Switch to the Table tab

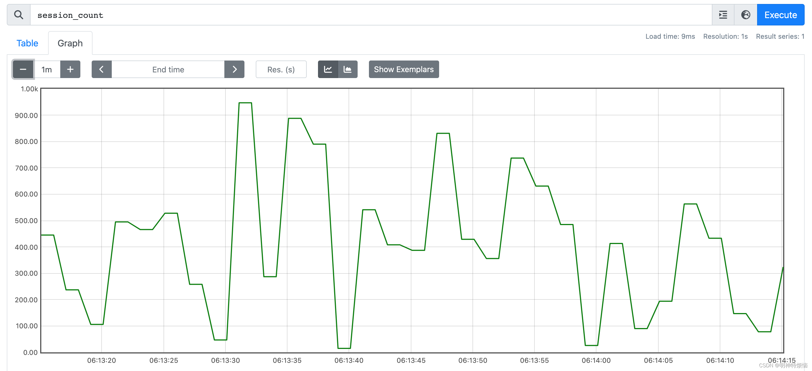(x=27, y=43)
